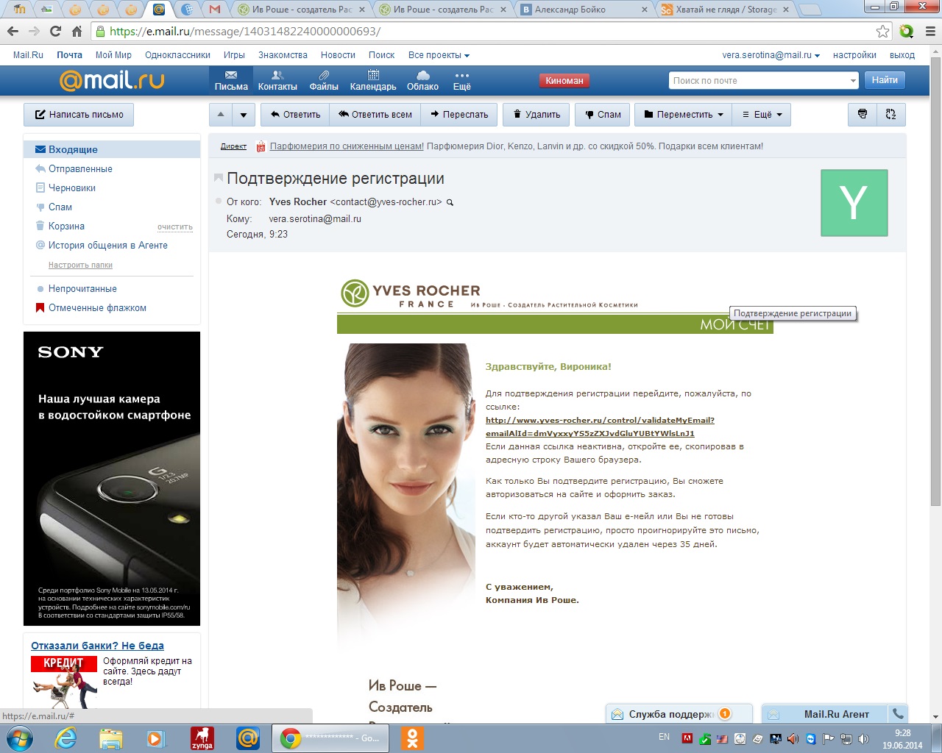This screenshot has width=942, height=753.
Task: Open Знакомства in top menu
Action: (x=283, y=55)
